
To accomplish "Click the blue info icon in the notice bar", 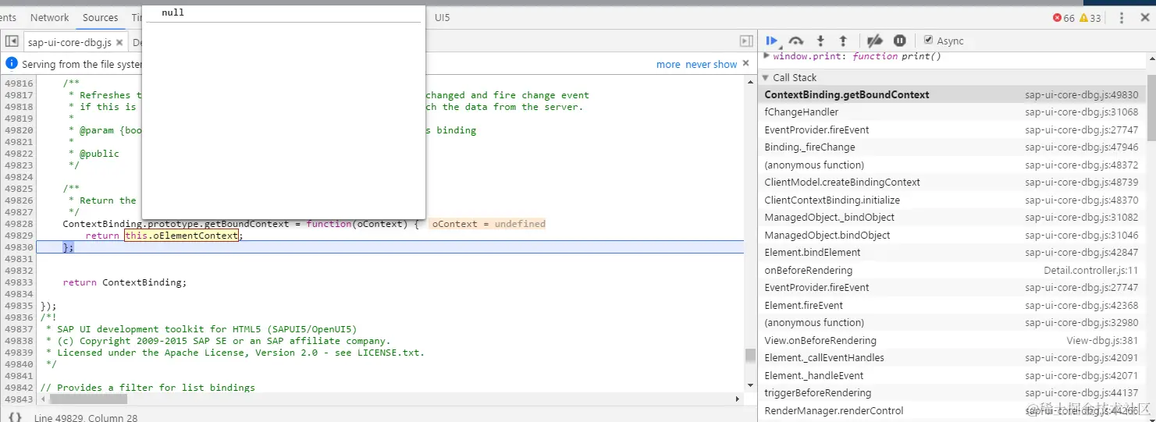I will [x=12, y=63].
